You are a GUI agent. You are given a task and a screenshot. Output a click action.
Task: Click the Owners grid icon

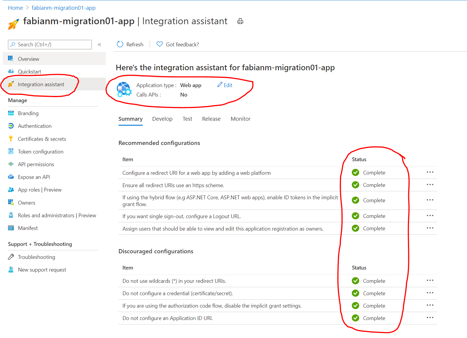click(11, 202)
